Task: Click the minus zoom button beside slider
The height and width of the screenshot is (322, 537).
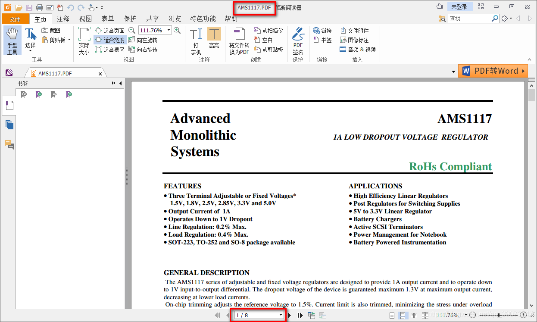Action: [x=473, y=316]
